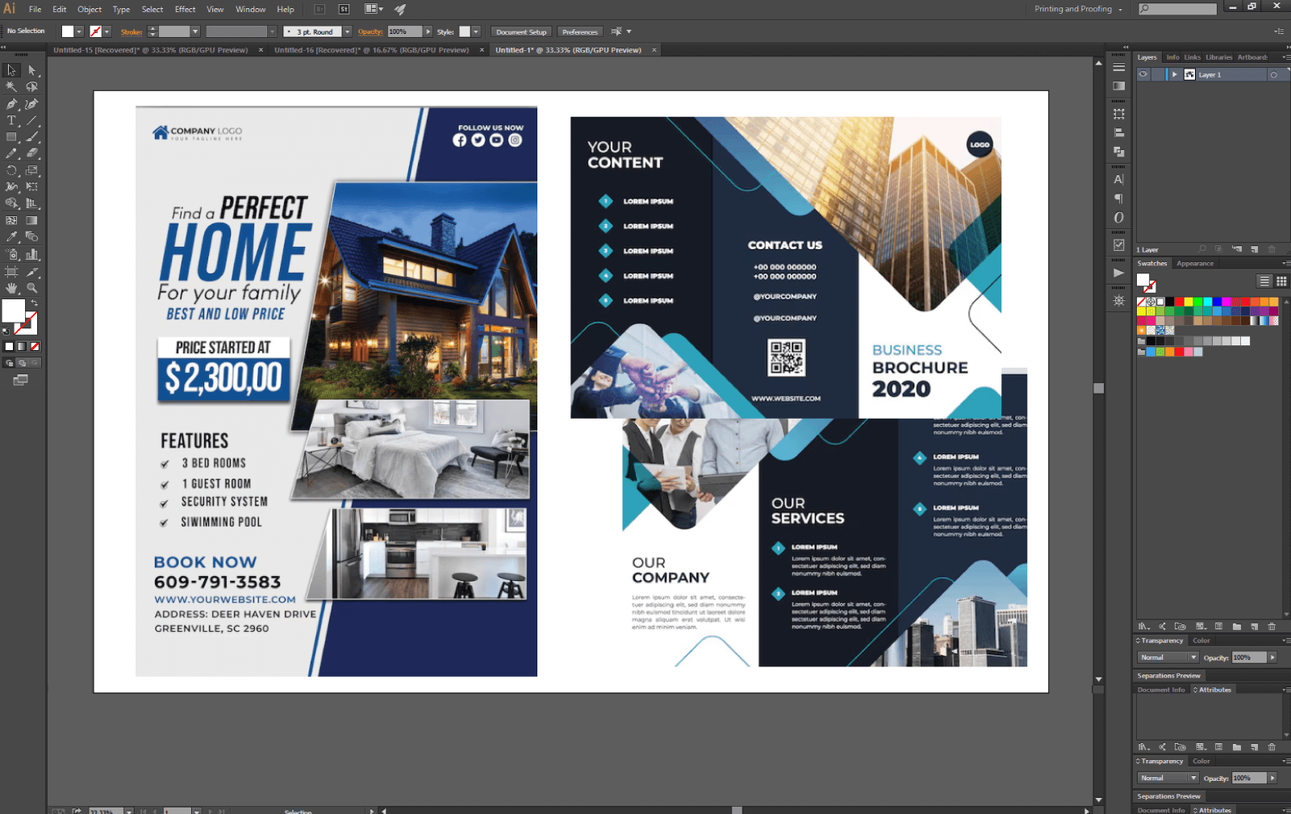
Task: Activate the Zoom tool
Action: 32,288
